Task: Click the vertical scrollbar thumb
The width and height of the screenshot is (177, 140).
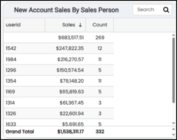Action: pos(174,70)
